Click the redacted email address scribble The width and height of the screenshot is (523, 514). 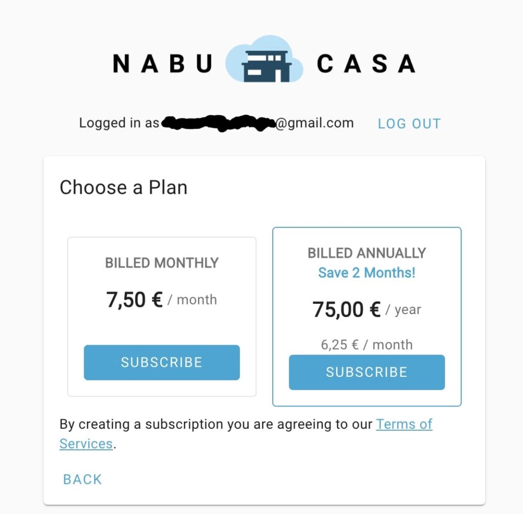(218, 123)
